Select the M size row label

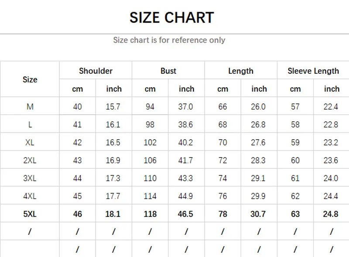[x=30, y=107]
